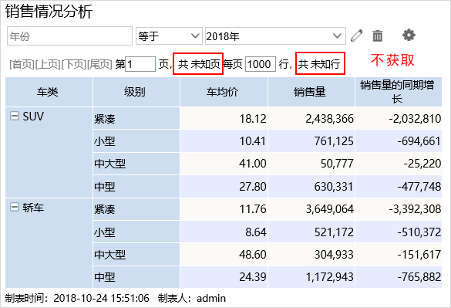The image size is (451, 308).
Task: Click the 年份 filter field
Action: tap(69, 36)
